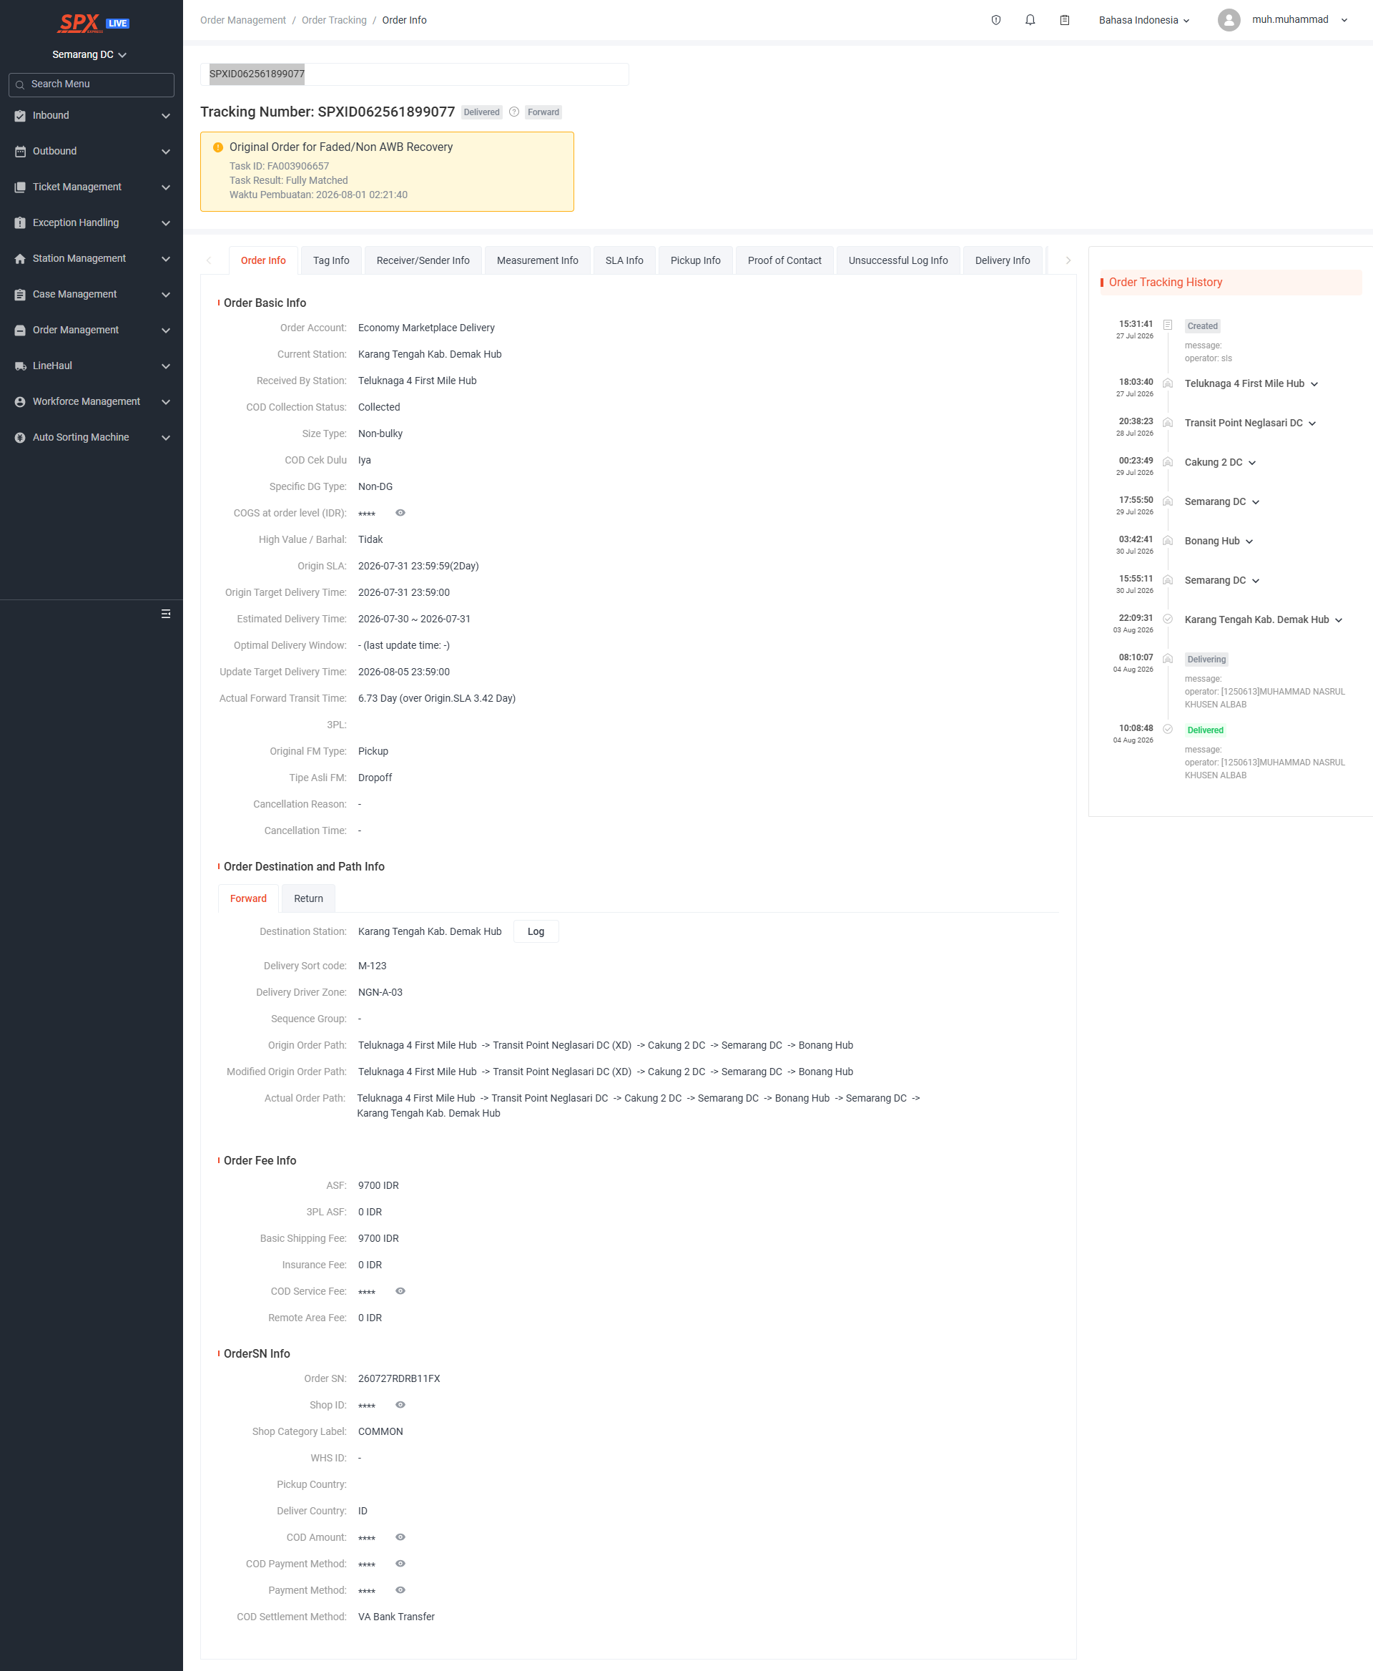Screen dimensions: 1373x1671
Task: Open the Pickup Info tab
Action: tap(695, 260)
